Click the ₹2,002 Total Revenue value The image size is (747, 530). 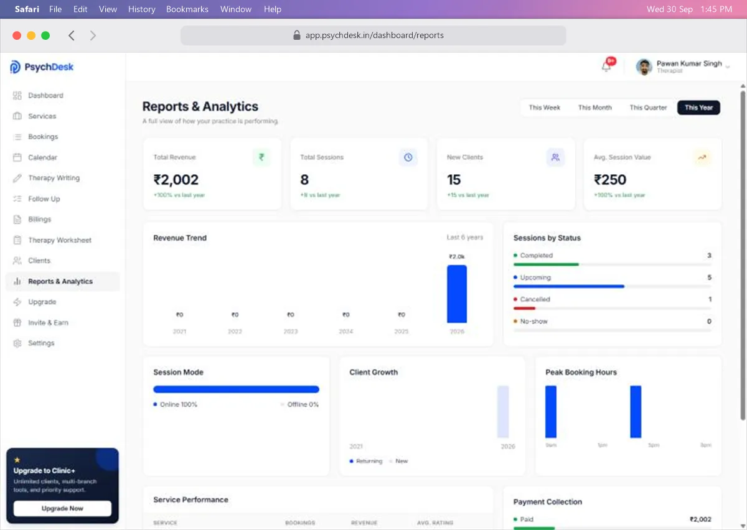[176, 180]
